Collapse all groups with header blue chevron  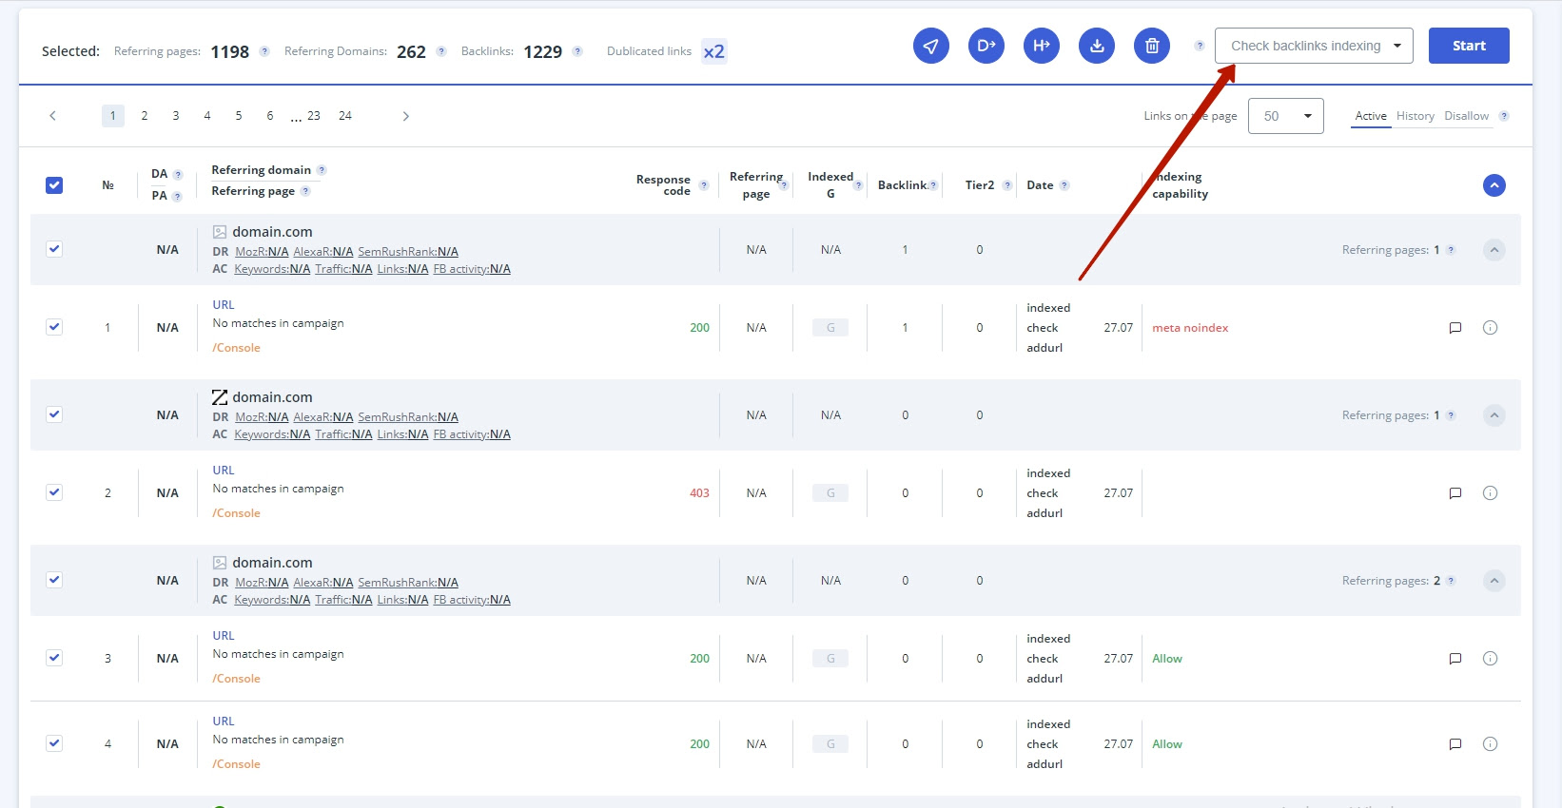(x=1494, y=185)
